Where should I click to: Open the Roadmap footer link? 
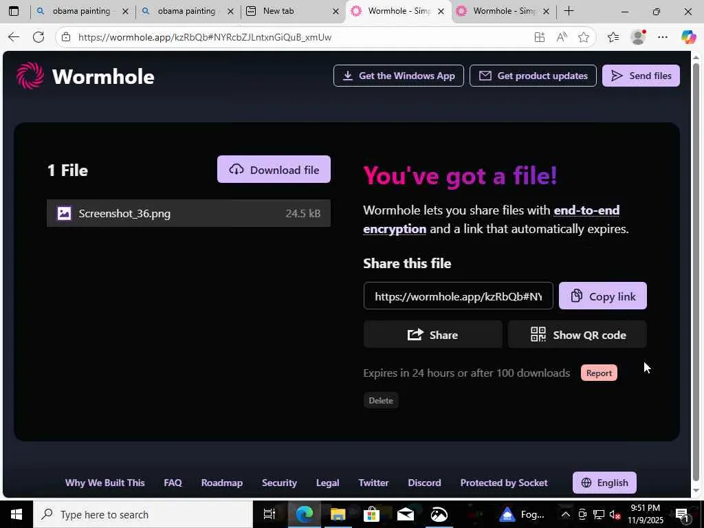(x=222, y=483)
